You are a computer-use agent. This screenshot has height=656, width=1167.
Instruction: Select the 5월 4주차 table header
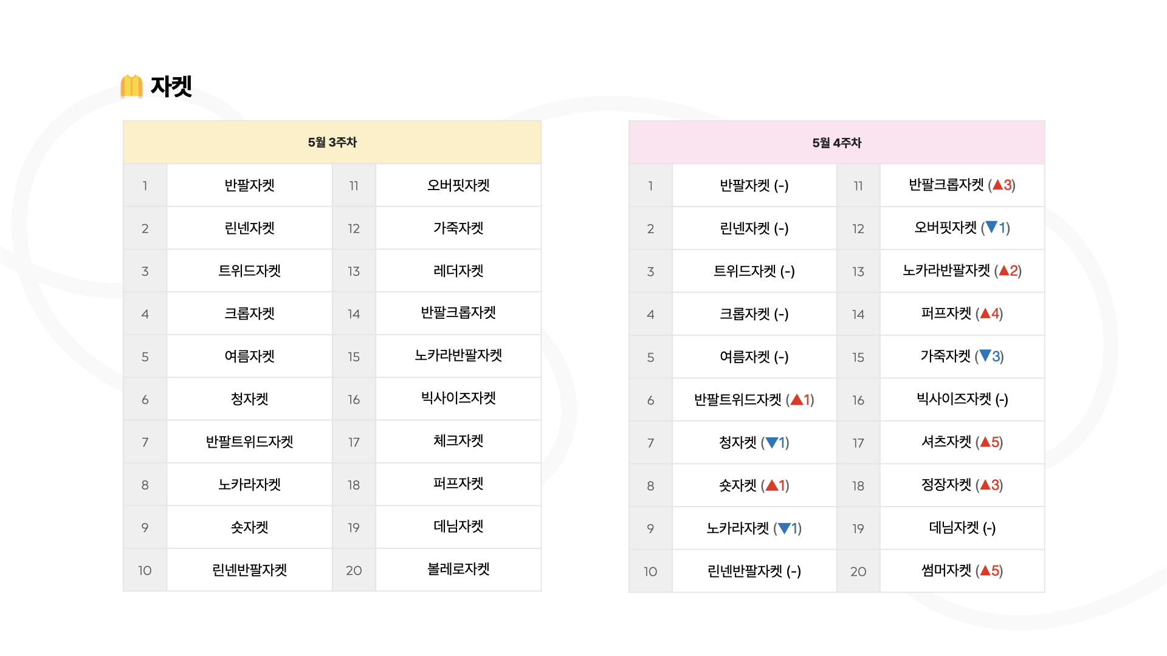pyautogui.click(x=836, y=143)
